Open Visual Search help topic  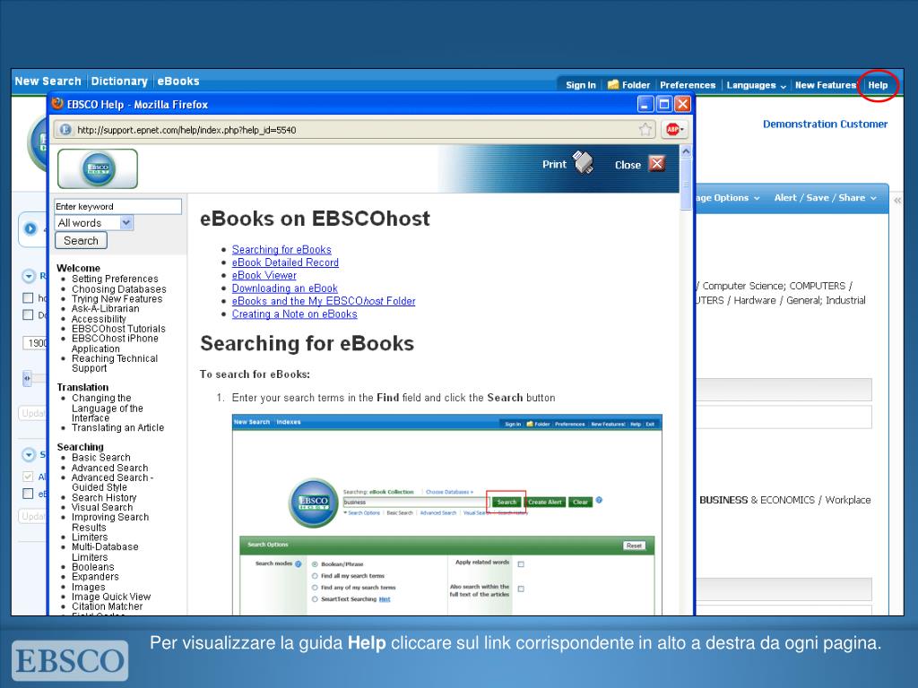tap(102, 507)
